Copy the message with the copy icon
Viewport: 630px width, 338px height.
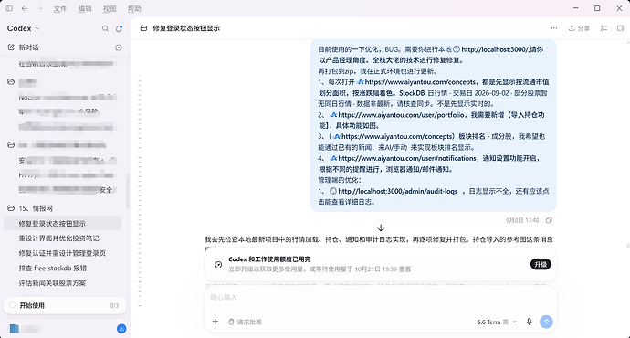[x=549, y=220]
